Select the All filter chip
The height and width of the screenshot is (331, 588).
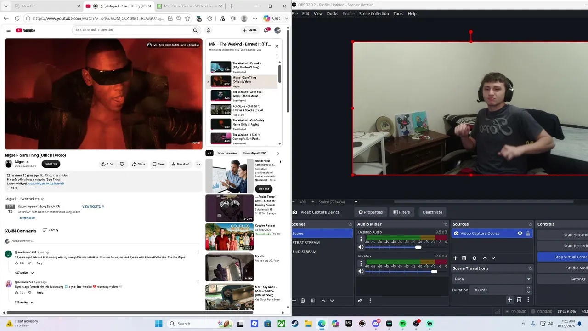[209, 153]
